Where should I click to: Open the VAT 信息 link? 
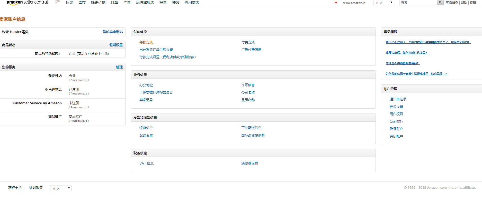(x=147, y=163)
